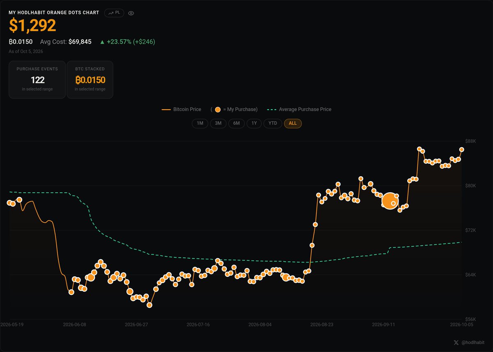Click the 2026-05-19 date label
This screenshot has height=352, width=493.
tap(12, 324)
